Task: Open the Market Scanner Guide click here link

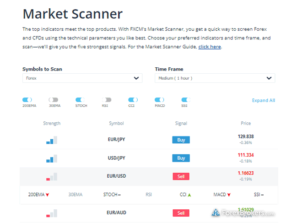Action: pos(210,47)
